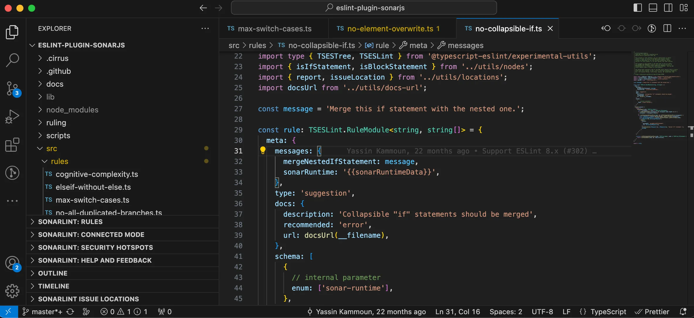Click the messages breadcrumb segment
The image size is (694, 318).
460,45
